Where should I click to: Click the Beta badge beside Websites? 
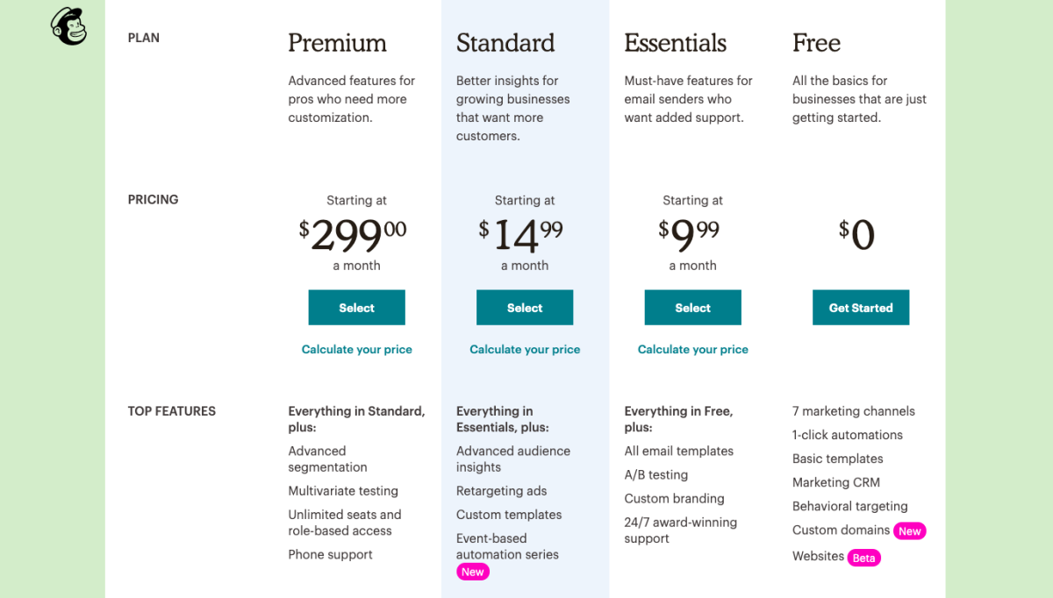pos(864,558)
